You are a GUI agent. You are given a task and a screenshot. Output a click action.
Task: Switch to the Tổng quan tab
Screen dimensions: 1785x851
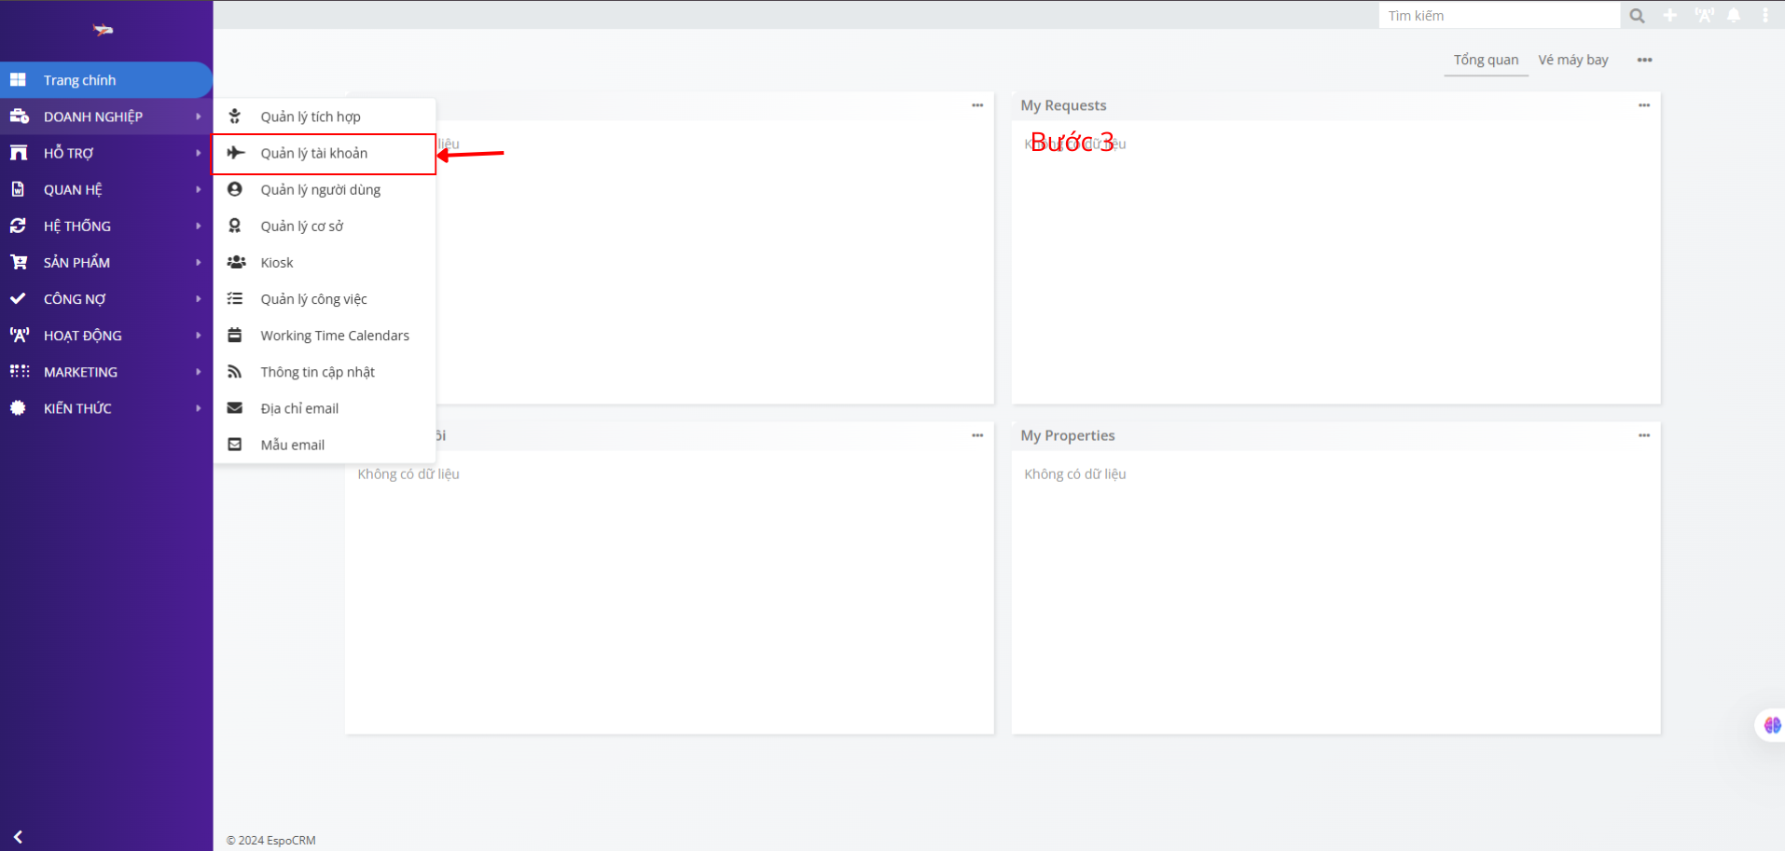pos(1486,61)
